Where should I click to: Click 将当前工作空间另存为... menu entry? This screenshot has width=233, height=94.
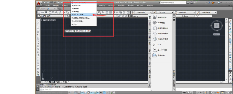click(84, 18)
